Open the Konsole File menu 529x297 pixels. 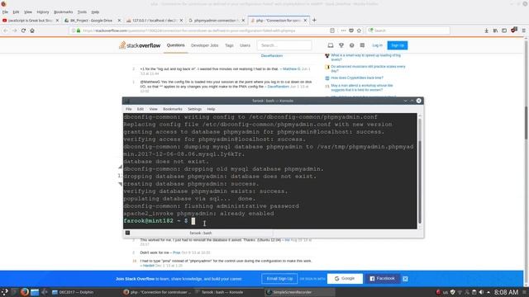pyautogui.click(x=129, y=109)
